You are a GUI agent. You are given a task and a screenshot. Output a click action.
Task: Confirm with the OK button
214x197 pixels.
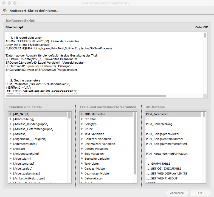tap(200, 193)
